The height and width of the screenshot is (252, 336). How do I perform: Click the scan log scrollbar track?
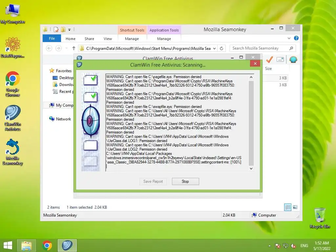pyautogui.click(x=251, y=123)
